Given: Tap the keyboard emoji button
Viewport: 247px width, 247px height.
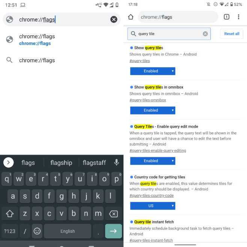Looking at the screenshot, I should 37,231.
